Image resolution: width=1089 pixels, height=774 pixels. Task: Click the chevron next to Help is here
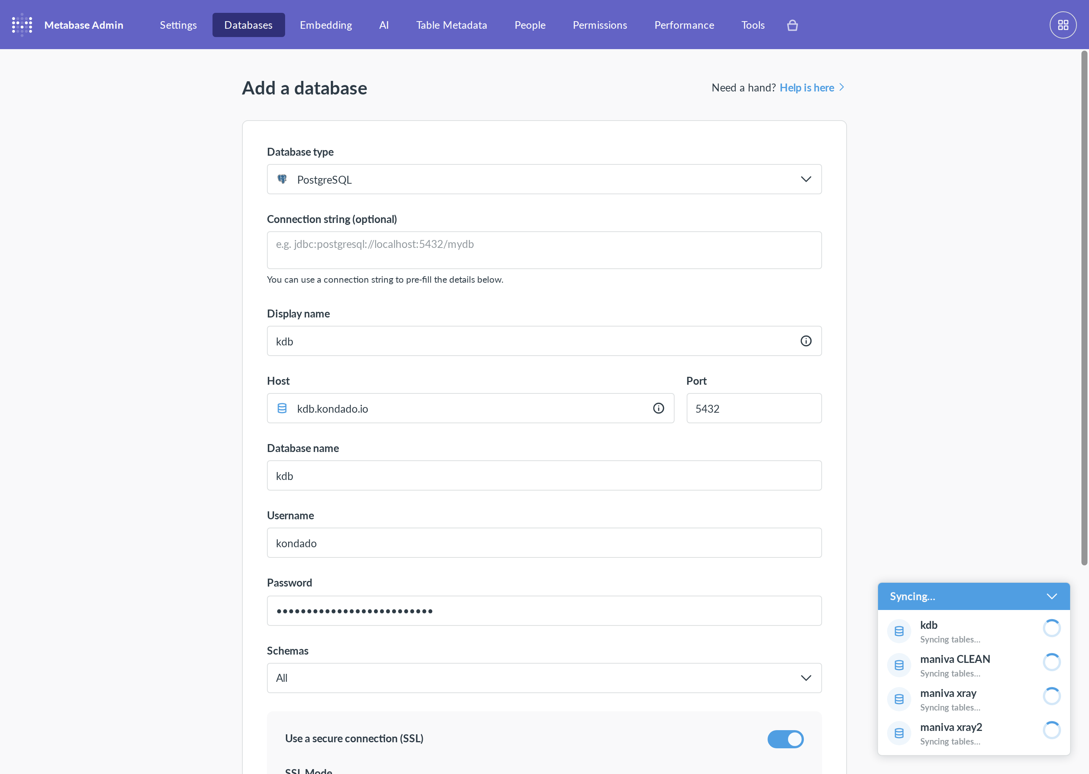(x=842, y=87)
